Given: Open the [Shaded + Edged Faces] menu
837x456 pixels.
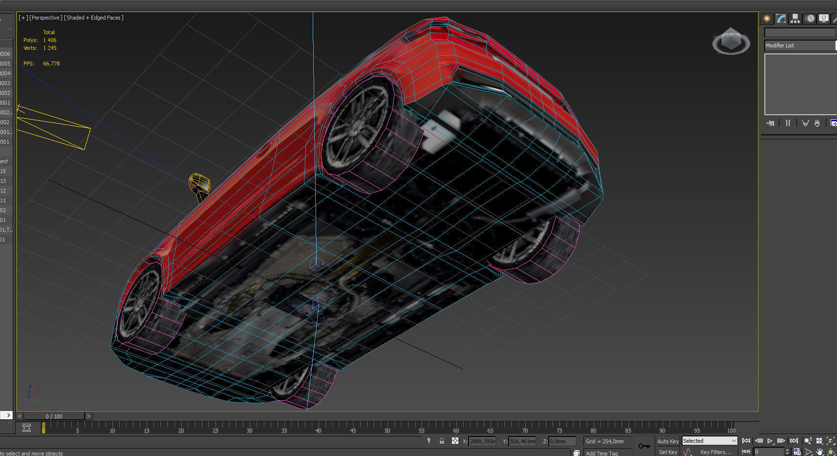Looking at the screenshot, I should coord(94,18).
